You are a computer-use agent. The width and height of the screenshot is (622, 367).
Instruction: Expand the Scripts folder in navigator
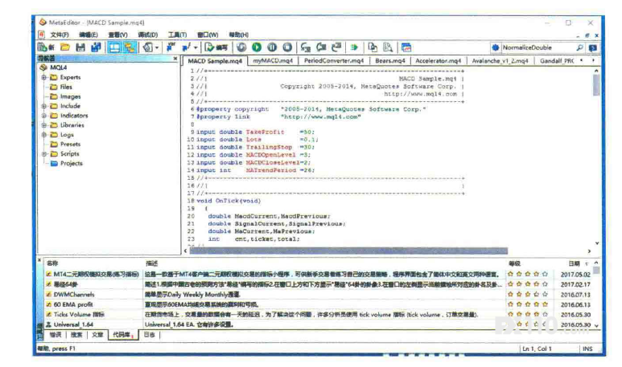tap(44, 154)
